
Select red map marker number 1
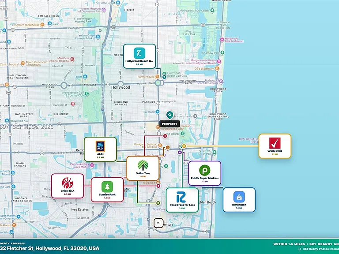point(165,136)
